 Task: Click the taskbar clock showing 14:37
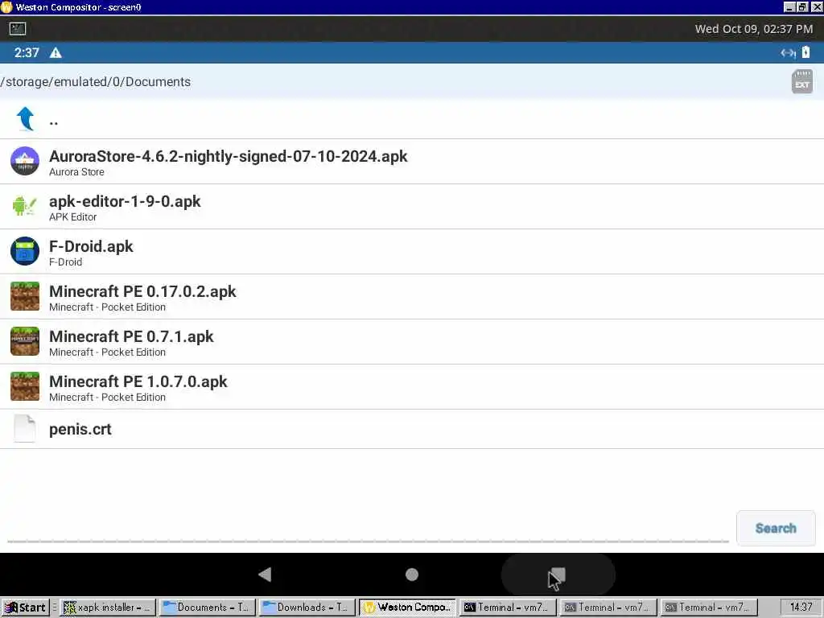point(801,607)
